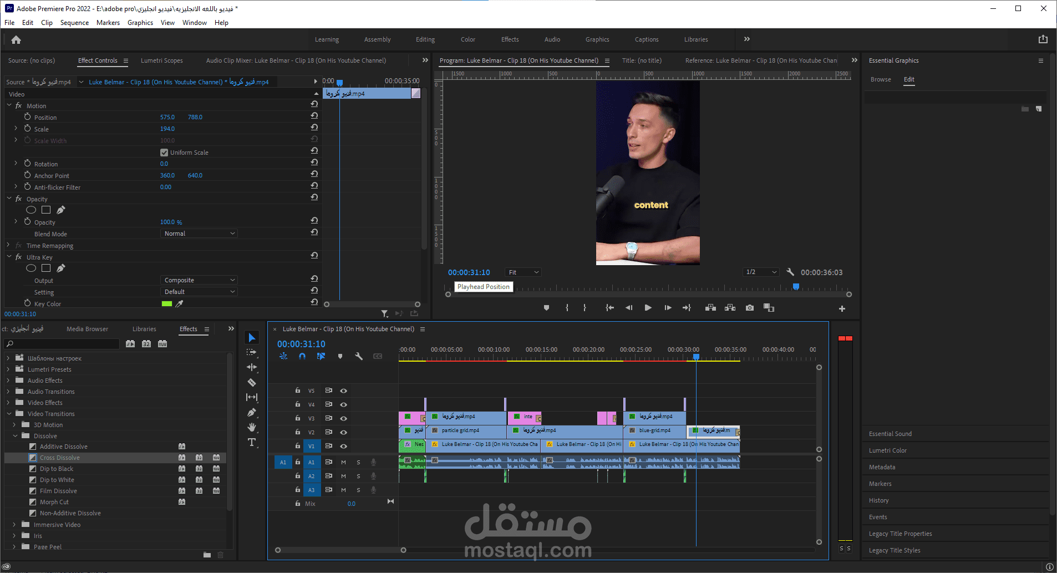The image size is (1057, 573).
Task: Open Ultra Key Setting dropdown
Action: click(x=199, y=292)
